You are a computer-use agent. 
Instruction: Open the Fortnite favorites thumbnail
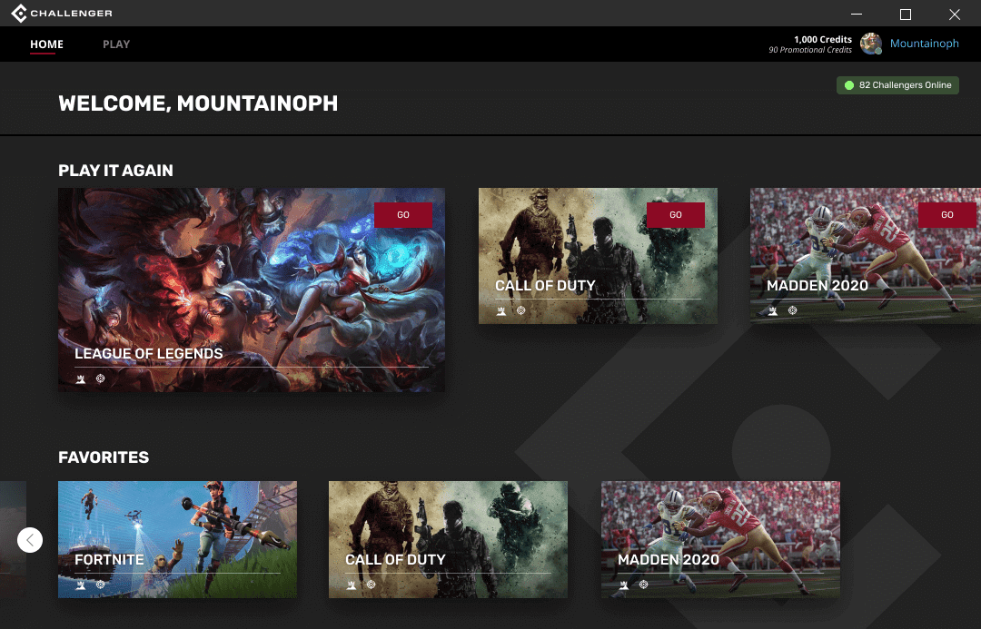178,539
